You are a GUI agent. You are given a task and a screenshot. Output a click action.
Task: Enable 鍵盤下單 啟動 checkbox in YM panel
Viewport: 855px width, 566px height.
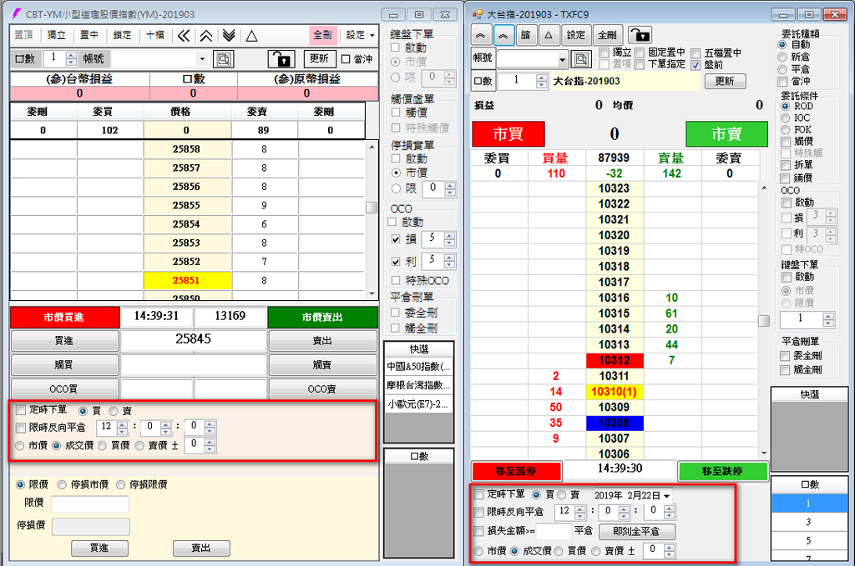click(395, 48)
